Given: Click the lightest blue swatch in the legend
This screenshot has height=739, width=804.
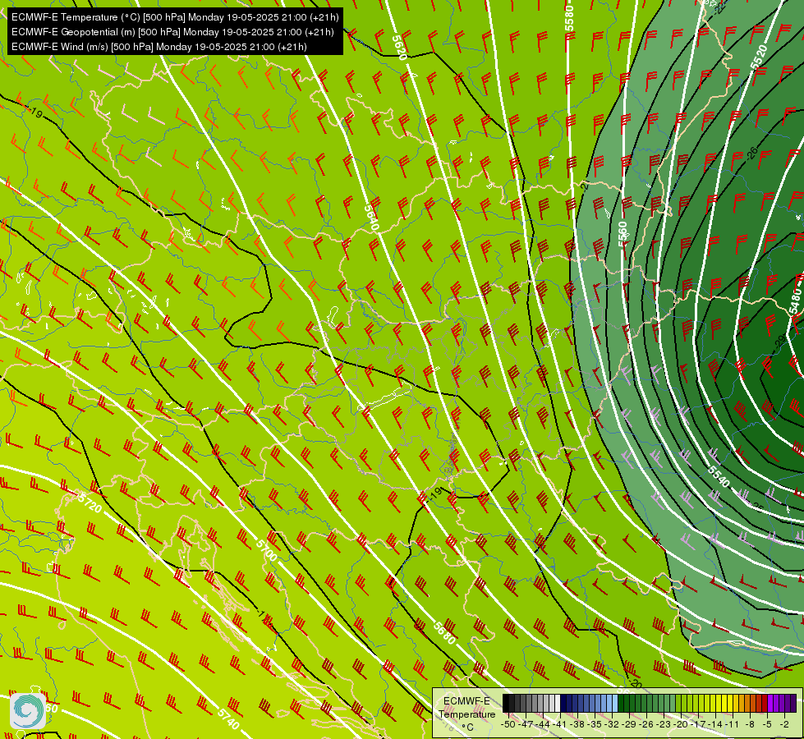Looking at the screenshot, I should pyautogui.click(x=615, y=703).
